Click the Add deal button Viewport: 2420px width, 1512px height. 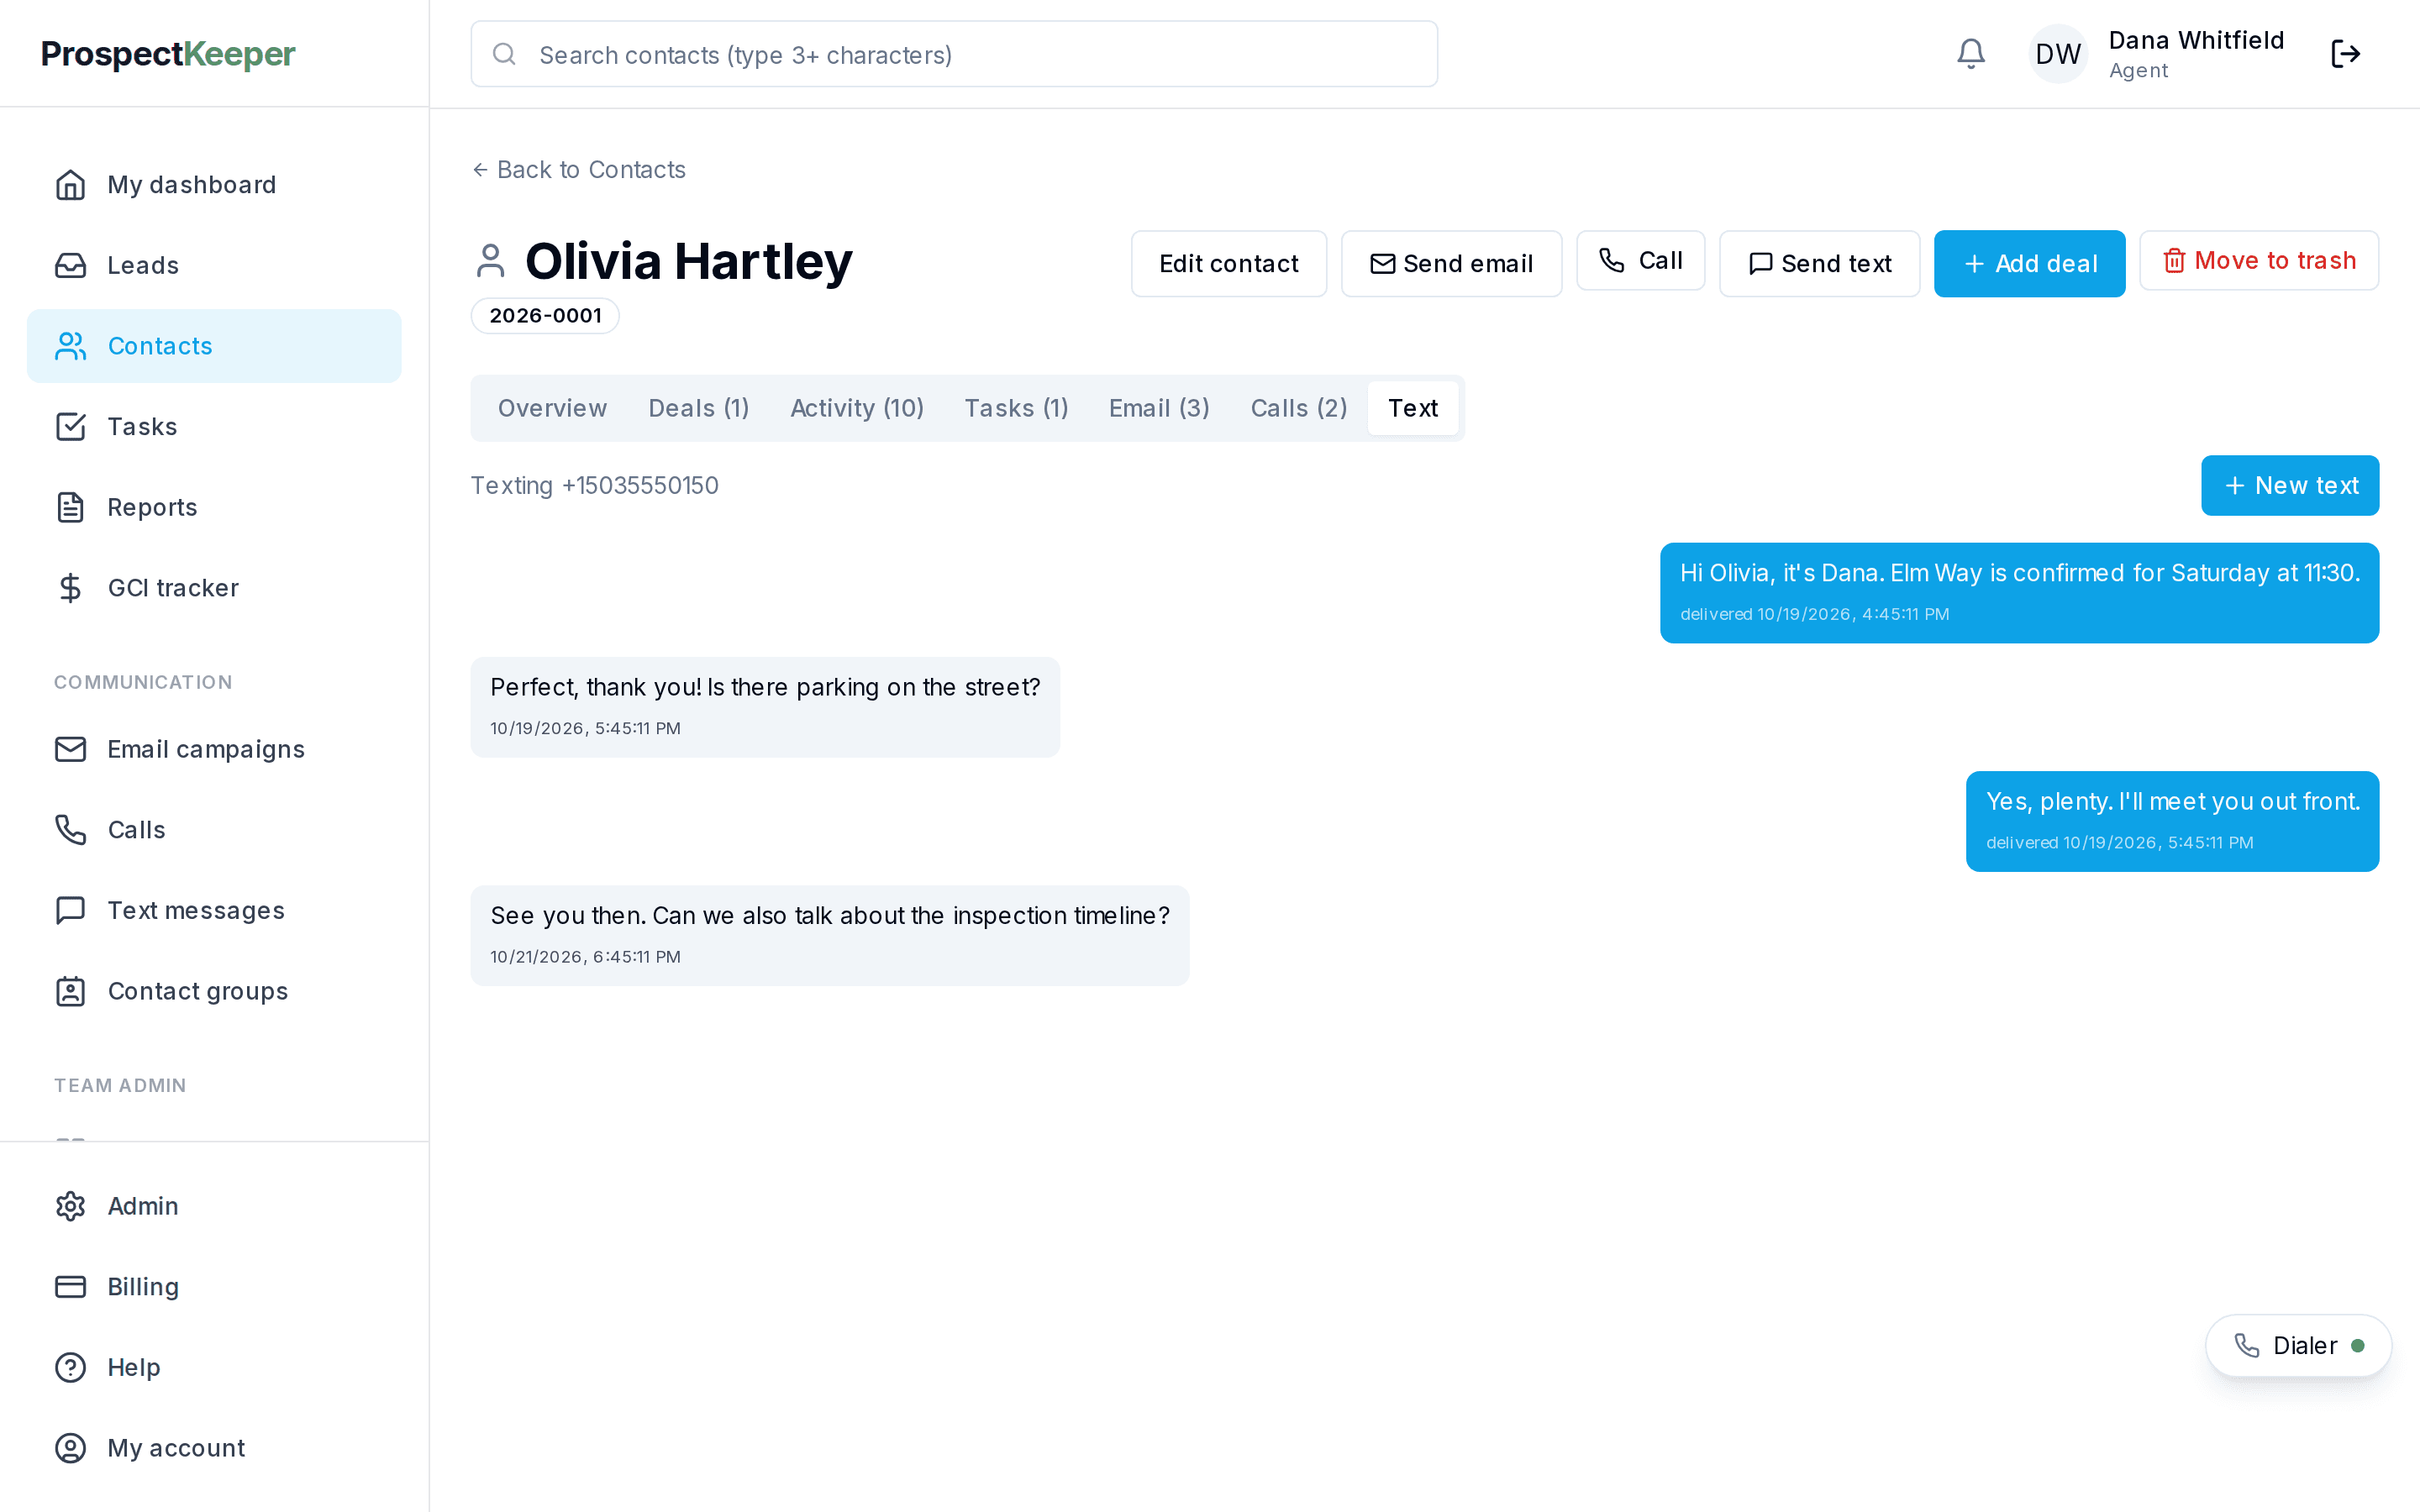[x=2029, y=264]
